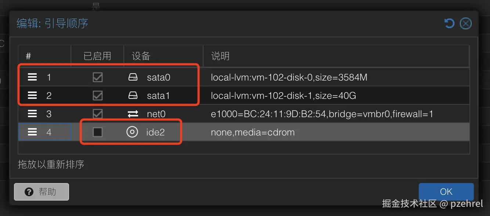Image resolution: width=490 pixels, height=216 pixels.
Task: Uncheck the enabled box for sata1
Action: pyautogui.click(x=97, y=96)
